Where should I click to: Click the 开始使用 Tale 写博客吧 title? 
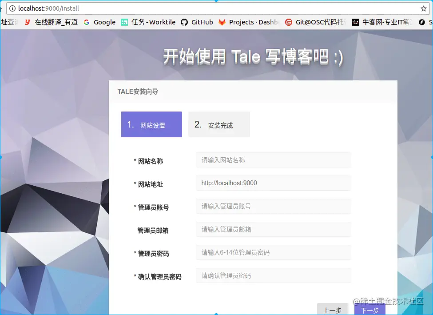point(253,57)
